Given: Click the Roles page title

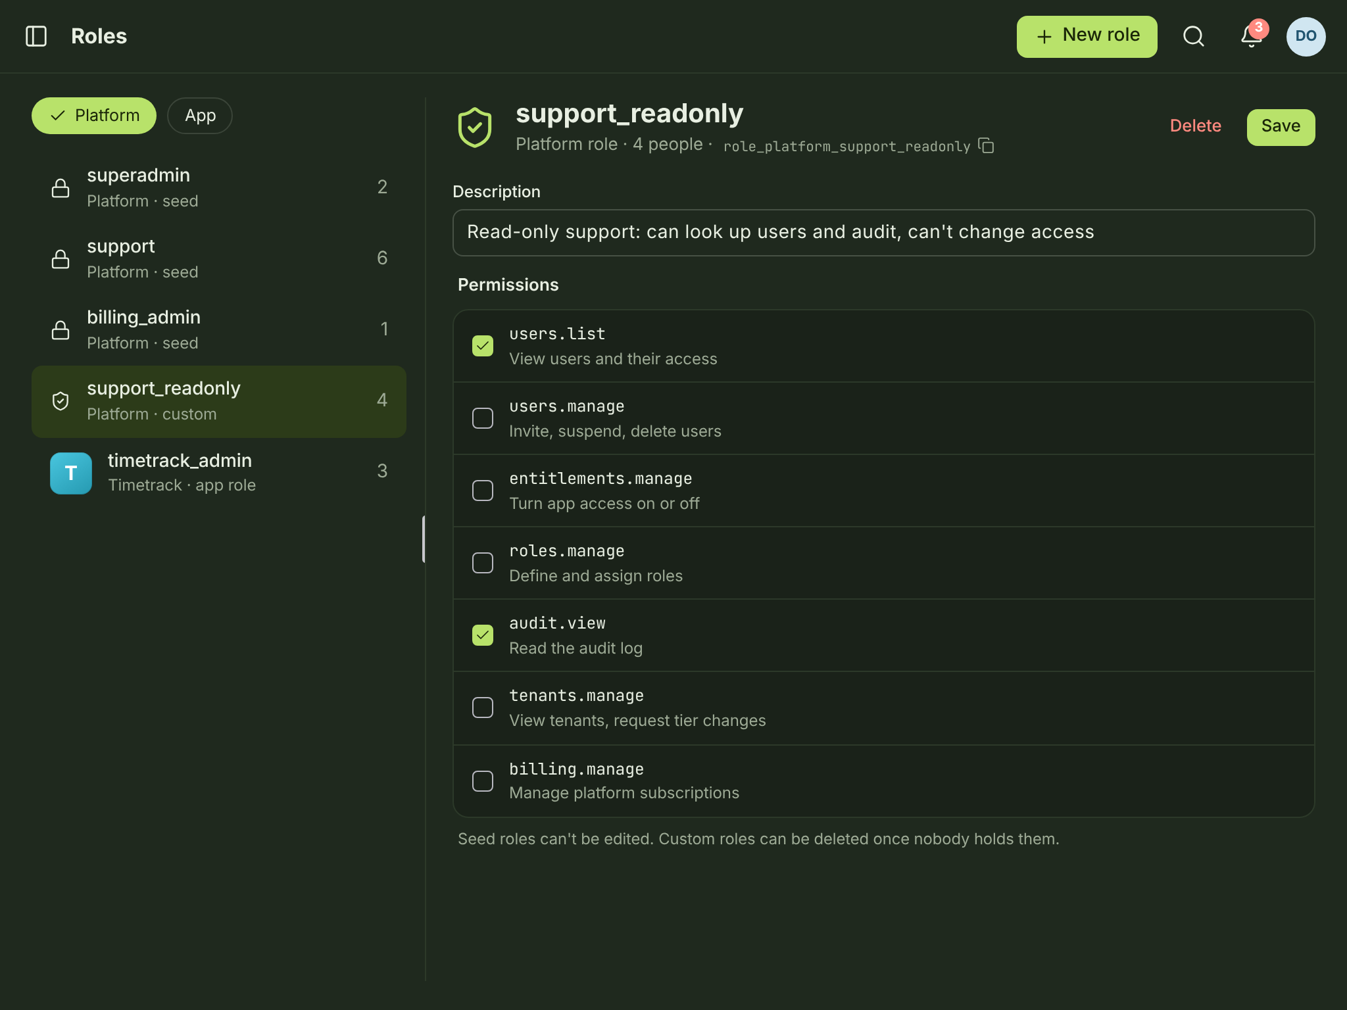Looking at the screenshot, I should (99, 36).
